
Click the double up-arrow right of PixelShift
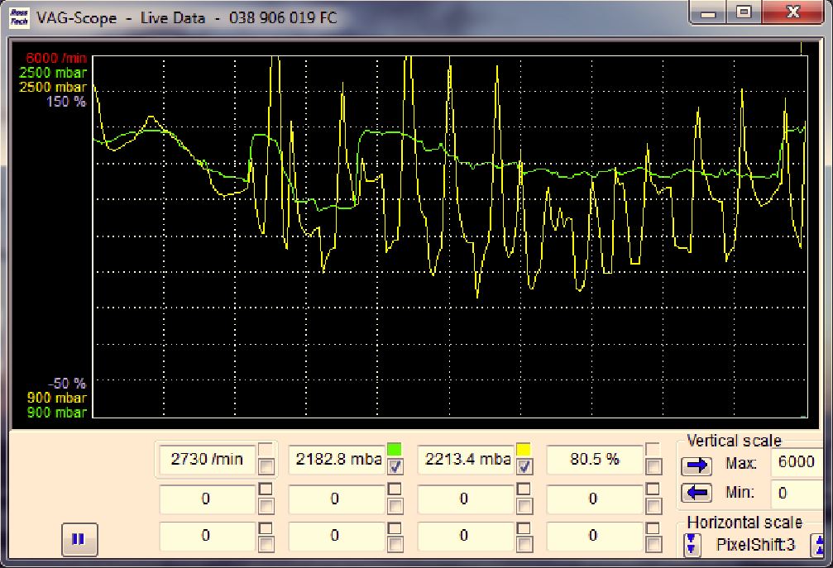[x=819, y=545]
